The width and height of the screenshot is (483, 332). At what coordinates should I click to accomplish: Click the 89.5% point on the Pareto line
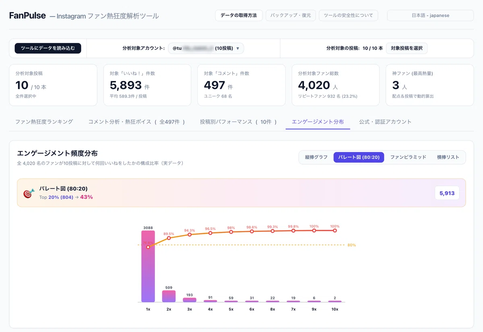pyautogui.click(x=169, y=238)
